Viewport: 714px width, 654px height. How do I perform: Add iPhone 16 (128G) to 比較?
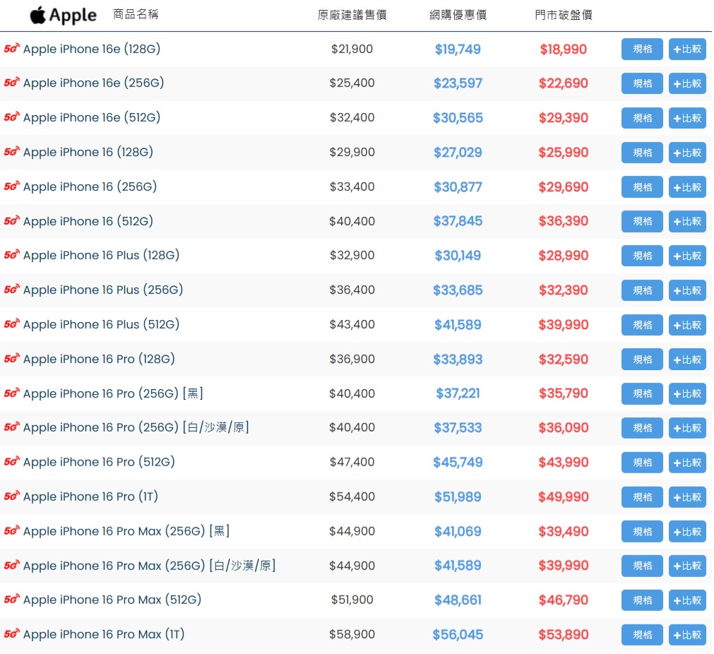pos(686,153)
